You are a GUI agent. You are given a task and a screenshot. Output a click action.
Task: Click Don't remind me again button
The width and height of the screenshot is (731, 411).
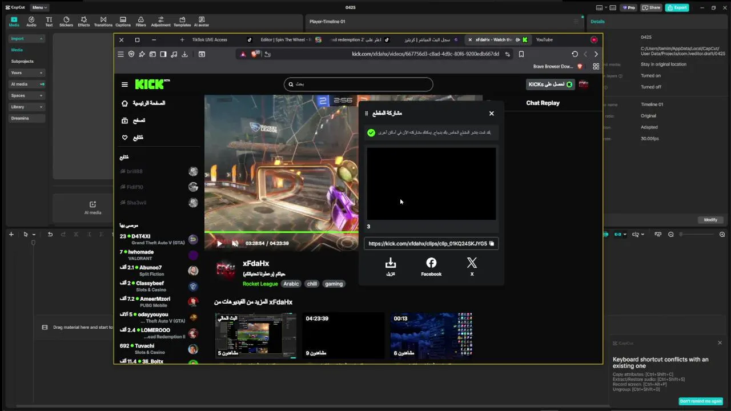pos(701,401)
